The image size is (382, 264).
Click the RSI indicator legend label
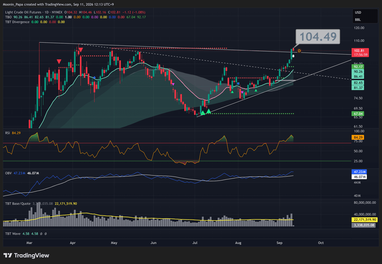click(8, 132)
